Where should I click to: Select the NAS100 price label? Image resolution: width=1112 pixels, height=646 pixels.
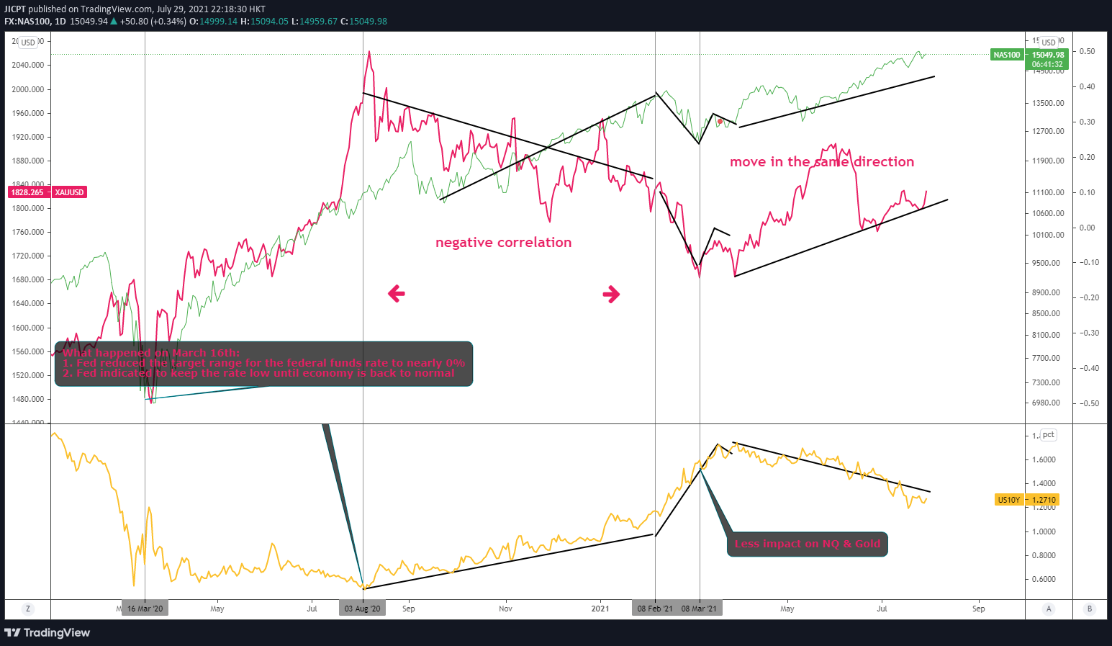click(x=1007, y=55)
